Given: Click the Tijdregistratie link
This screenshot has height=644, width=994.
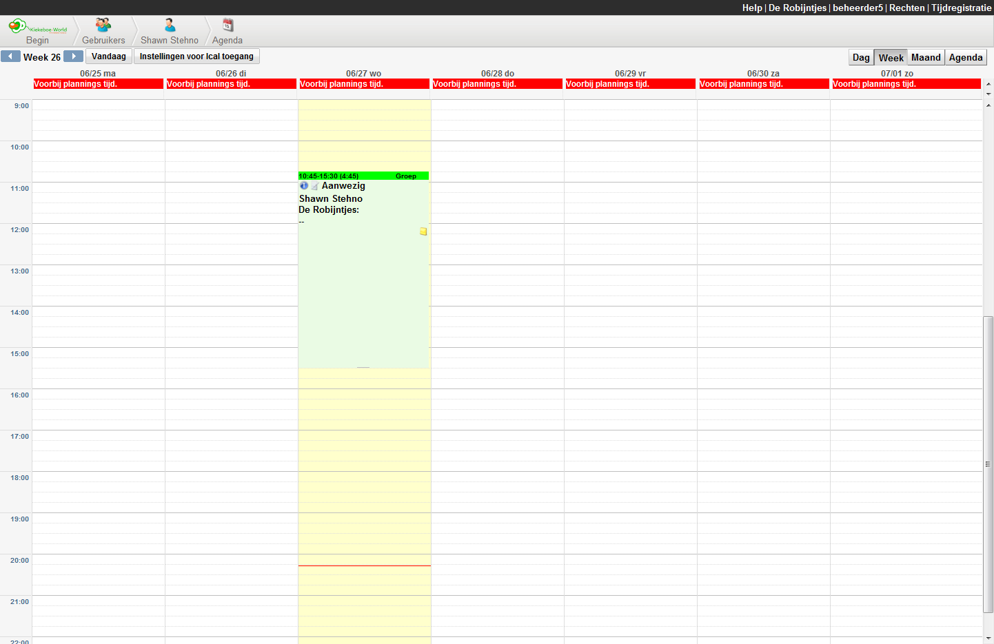Looking at the screenshot, I should tap(961, 8).
